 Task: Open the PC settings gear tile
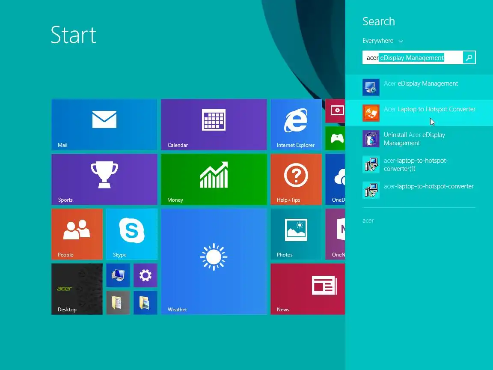(145, 275)
